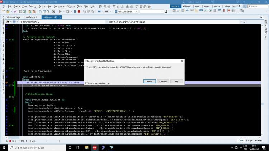This screenshot has height=151, width=269.
Task: Close the untRemessaNFS editor tab
Action: click(60, 18)
